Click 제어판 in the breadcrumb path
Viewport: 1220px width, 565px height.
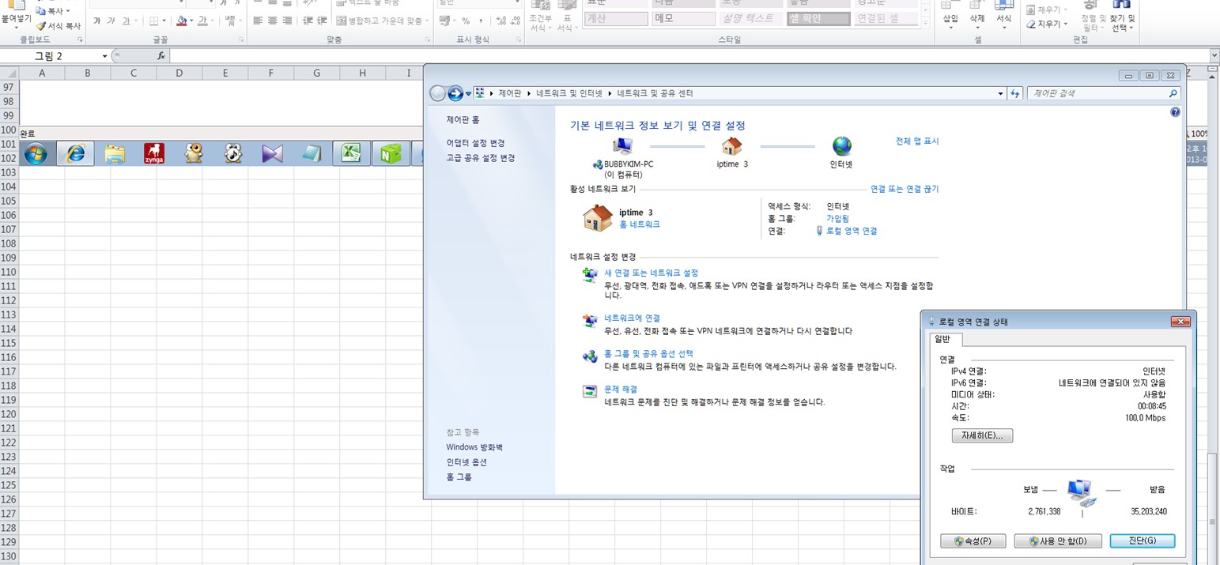coord(510,93)
